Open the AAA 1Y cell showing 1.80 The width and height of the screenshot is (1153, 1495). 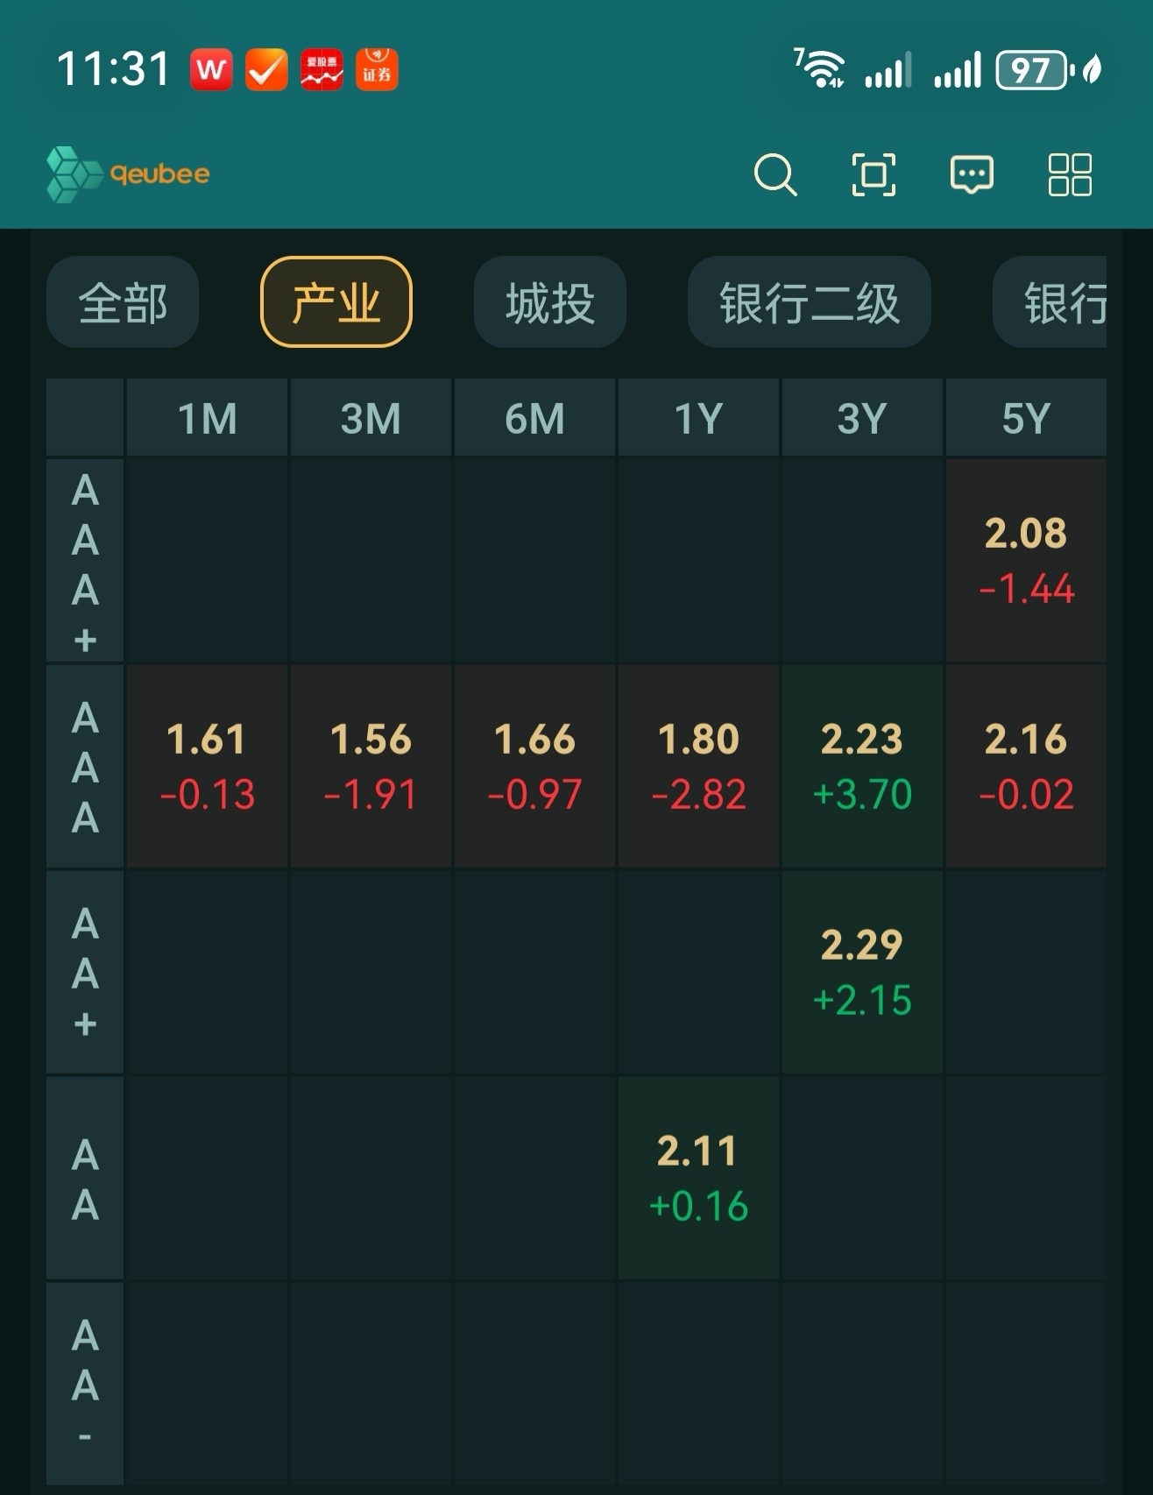tap(698, 767)
